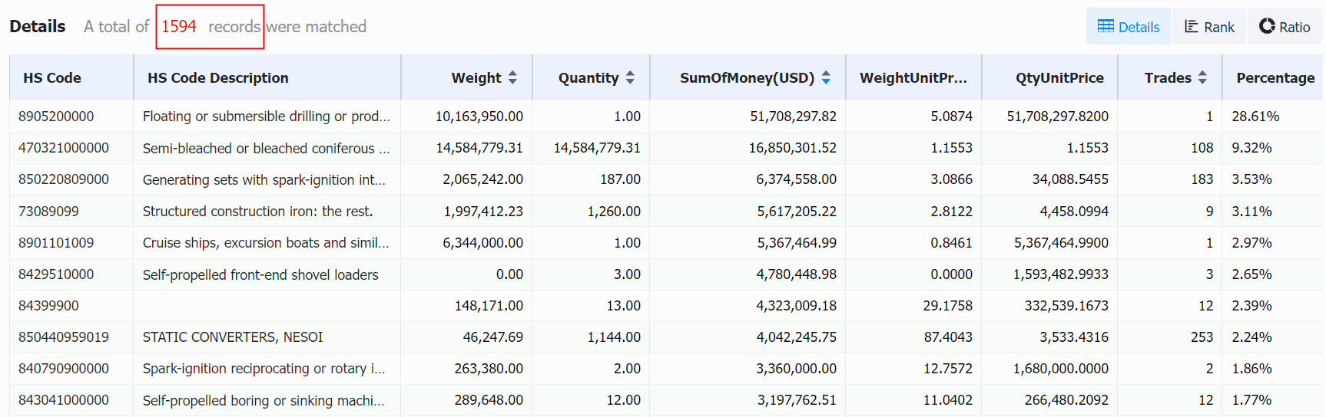Viewport: 1326px width, 417px height.
Task: Click description 'Floating or submersible drilling or prod...'
Action: pos(267,117)
